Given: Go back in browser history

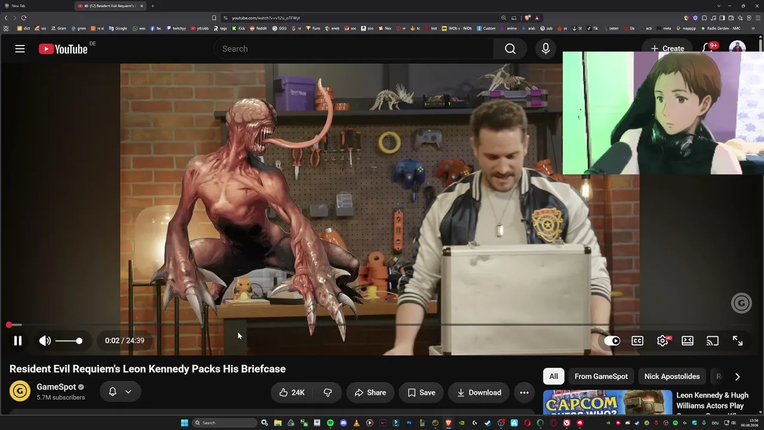Looking at the screenshot, I should (x=6, y=18).
